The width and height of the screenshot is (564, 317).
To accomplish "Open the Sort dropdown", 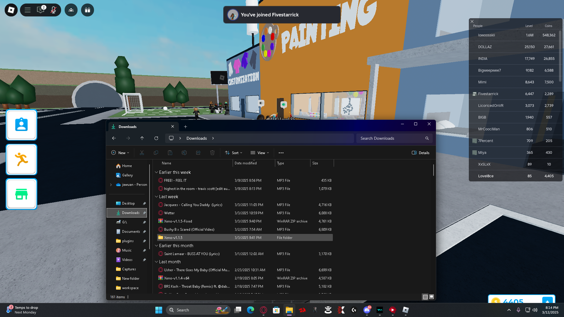I will click(x=234, y=153).
